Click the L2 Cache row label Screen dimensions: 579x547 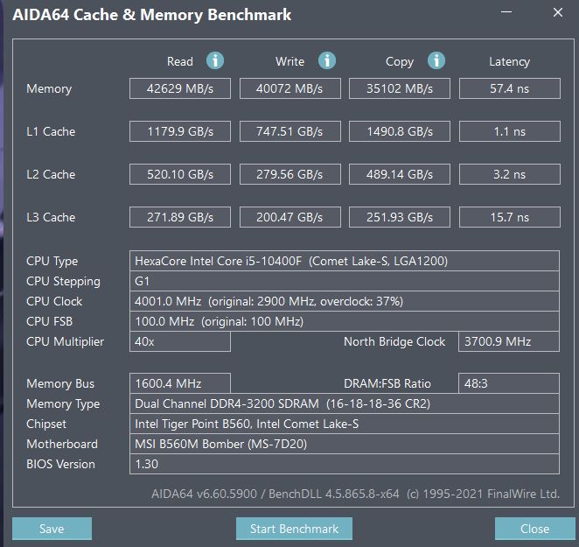pyautogui.click(x=51, y=174)
